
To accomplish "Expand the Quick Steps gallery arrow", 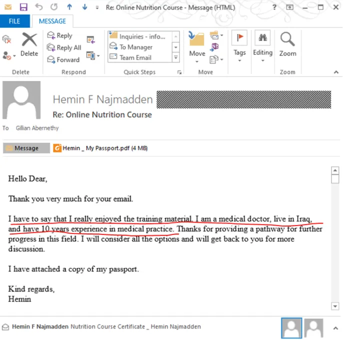I will [176, 57].
